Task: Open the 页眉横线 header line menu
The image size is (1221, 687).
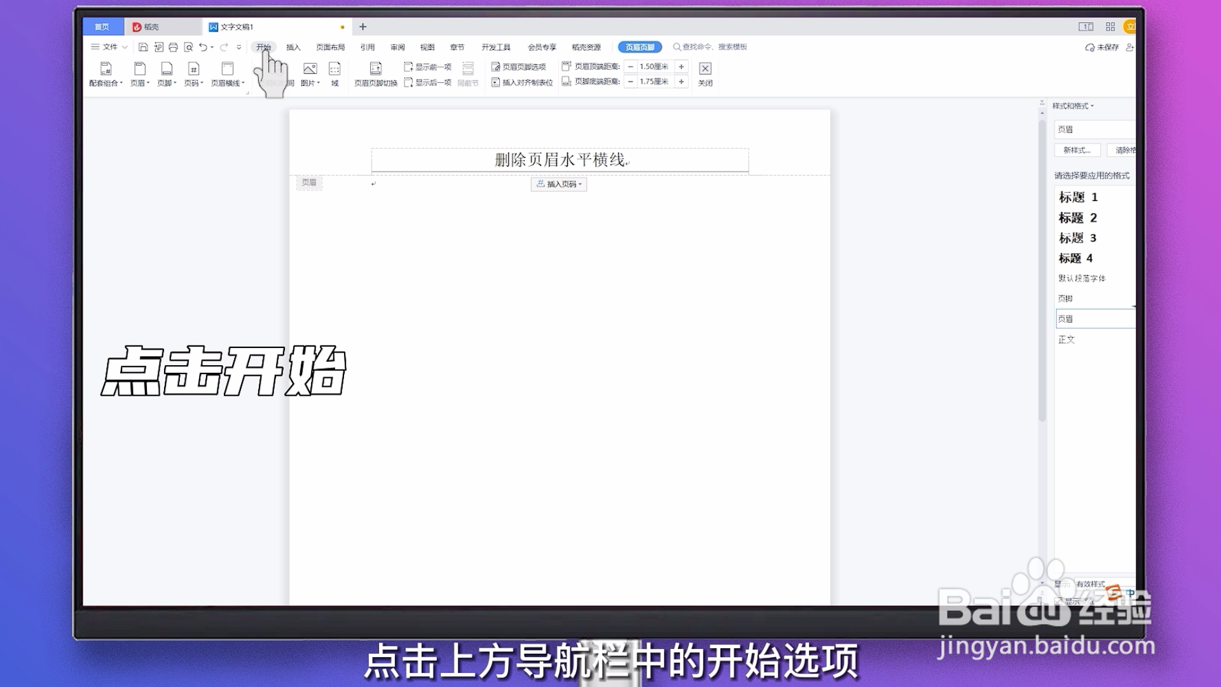Action: click(228, 74)
